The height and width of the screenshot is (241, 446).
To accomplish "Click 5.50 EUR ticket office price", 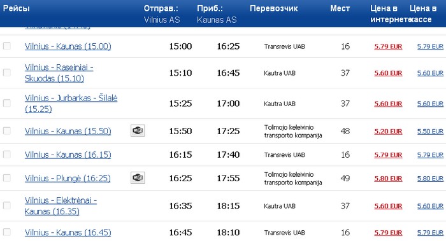I will tap(430, 132).
